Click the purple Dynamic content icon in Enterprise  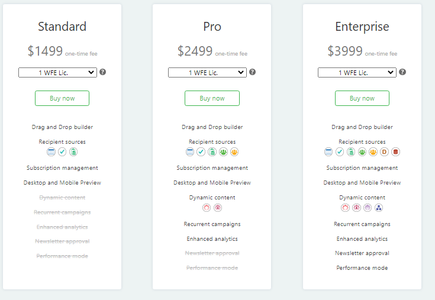(368, 208)
